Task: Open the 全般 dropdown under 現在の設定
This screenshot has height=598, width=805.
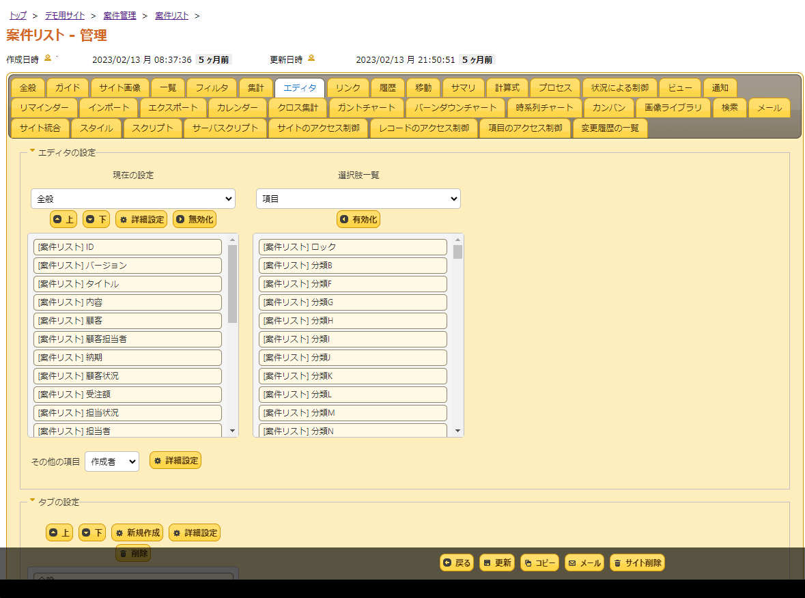Action: [x=133, y=199]
